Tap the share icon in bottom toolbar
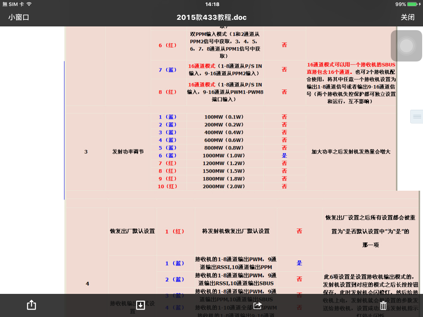The height and width of the screenshot is (317, 423). click(31, 305)
